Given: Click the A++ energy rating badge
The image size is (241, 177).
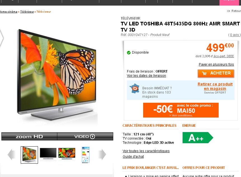Looking at the screenshot, I should click(x=198, y=138).
